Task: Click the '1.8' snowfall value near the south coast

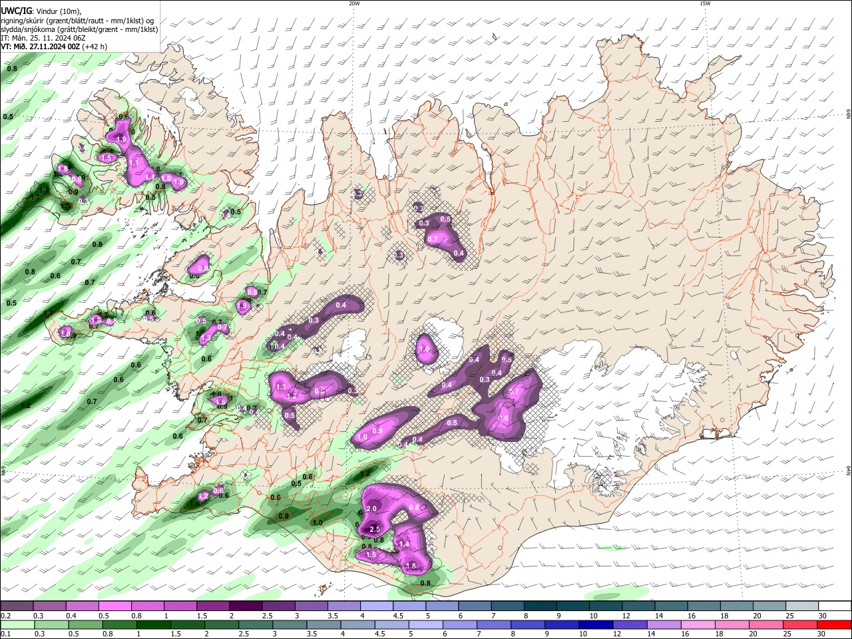Action: pos(410,566)
